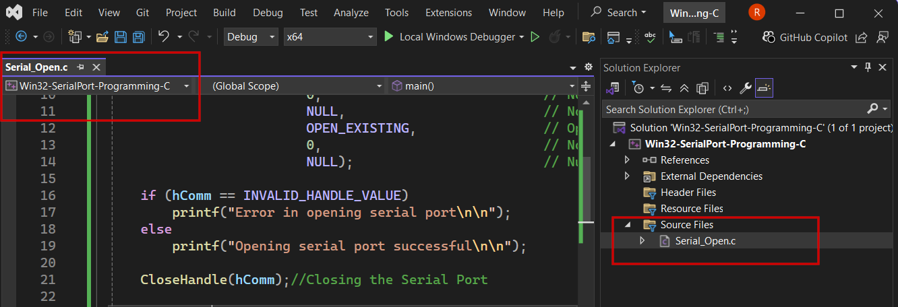Collapse the Win32-SerialPort-Programming-C project node
This screenshot has height=307, width=898.
(613, 144)
